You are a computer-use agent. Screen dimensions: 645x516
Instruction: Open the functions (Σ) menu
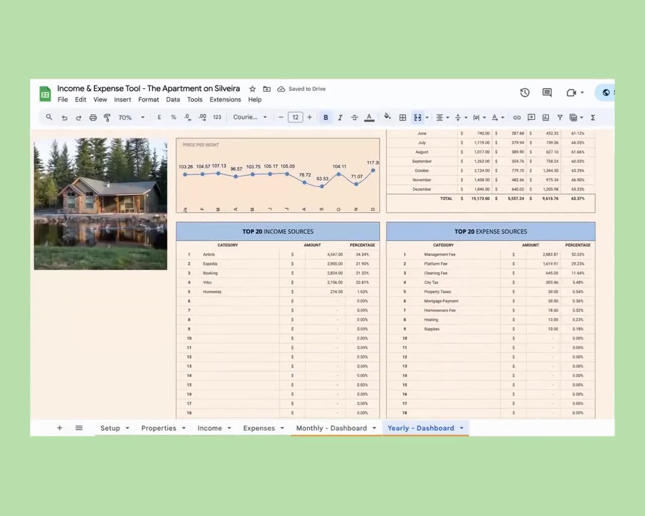pyautogui.click(x=593, y=117)
